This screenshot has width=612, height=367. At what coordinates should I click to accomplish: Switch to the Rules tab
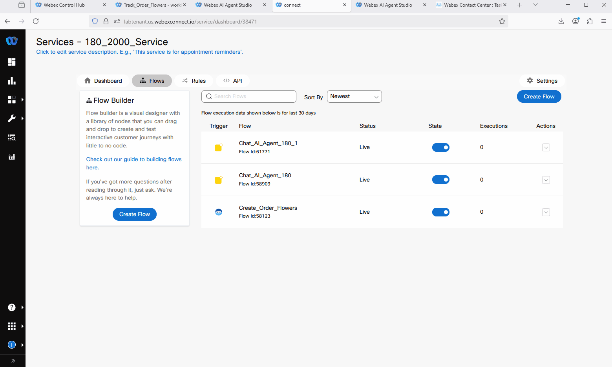pyautogui.click(x=194, y=81)
